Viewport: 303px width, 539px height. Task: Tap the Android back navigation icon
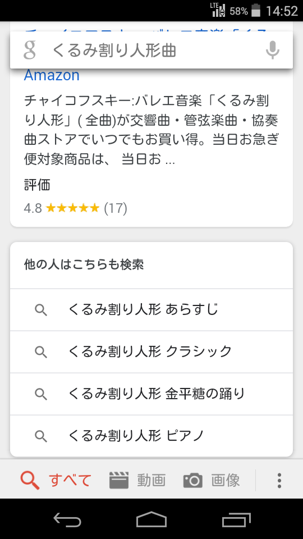[67, 519]
